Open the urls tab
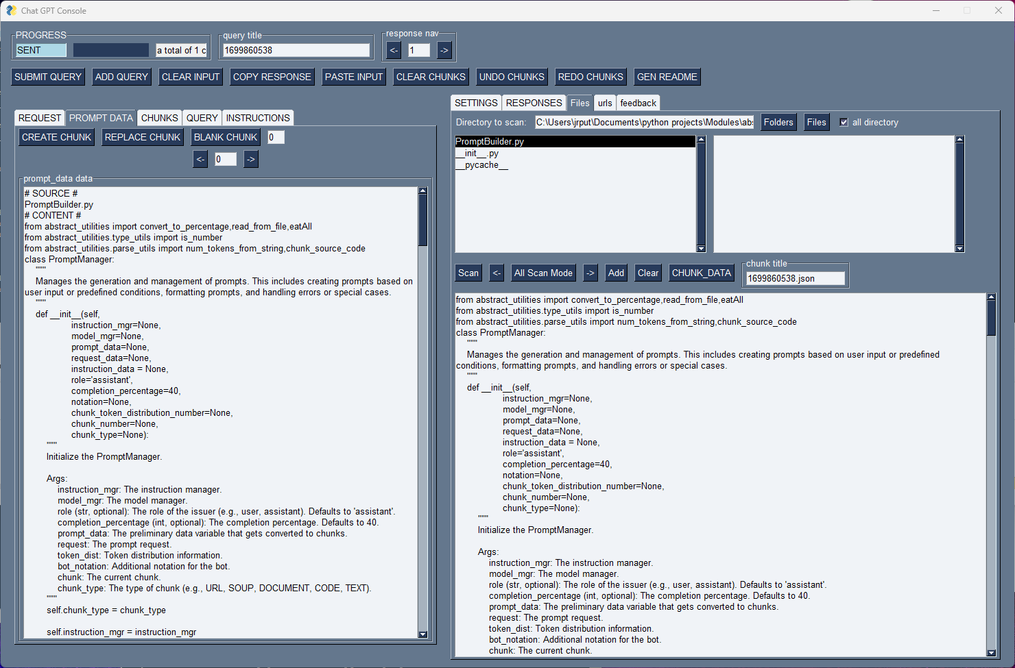Image resolution: width=1015 pixels, height=668 pixels. [605, 103]
